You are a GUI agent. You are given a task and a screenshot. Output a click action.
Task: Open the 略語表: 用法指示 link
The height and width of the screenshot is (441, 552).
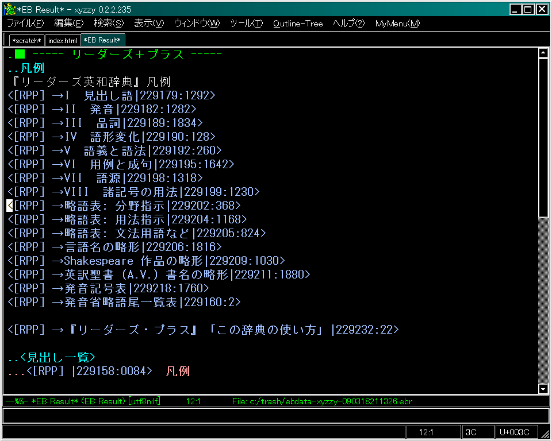click(x=127, y=219)
